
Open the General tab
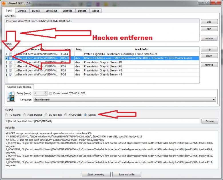pyautogui.click(x=22, y=11)
